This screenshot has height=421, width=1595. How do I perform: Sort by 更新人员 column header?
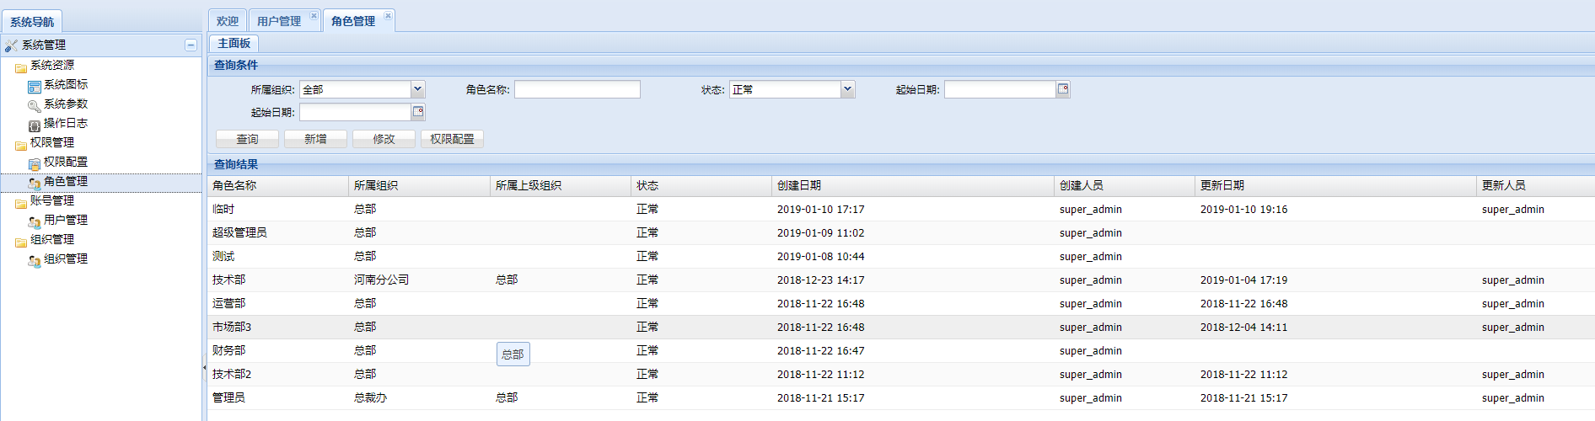pyautogui.click(x=1535, y=185)
